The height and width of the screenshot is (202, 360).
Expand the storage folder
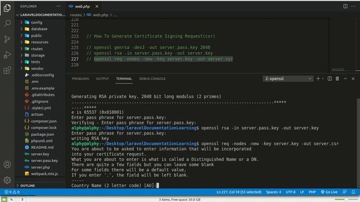pyautogui.click(x=38, y=55)
